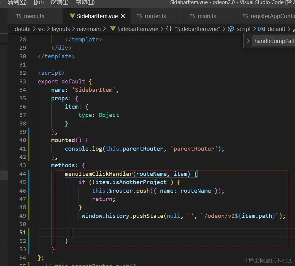Select the default breadcrumb segment
Screen dimensions: 295x266
click(x=276, y=29)
